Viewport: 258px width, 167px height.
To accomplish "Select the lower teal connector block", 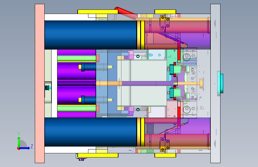I will coord(172,93).
